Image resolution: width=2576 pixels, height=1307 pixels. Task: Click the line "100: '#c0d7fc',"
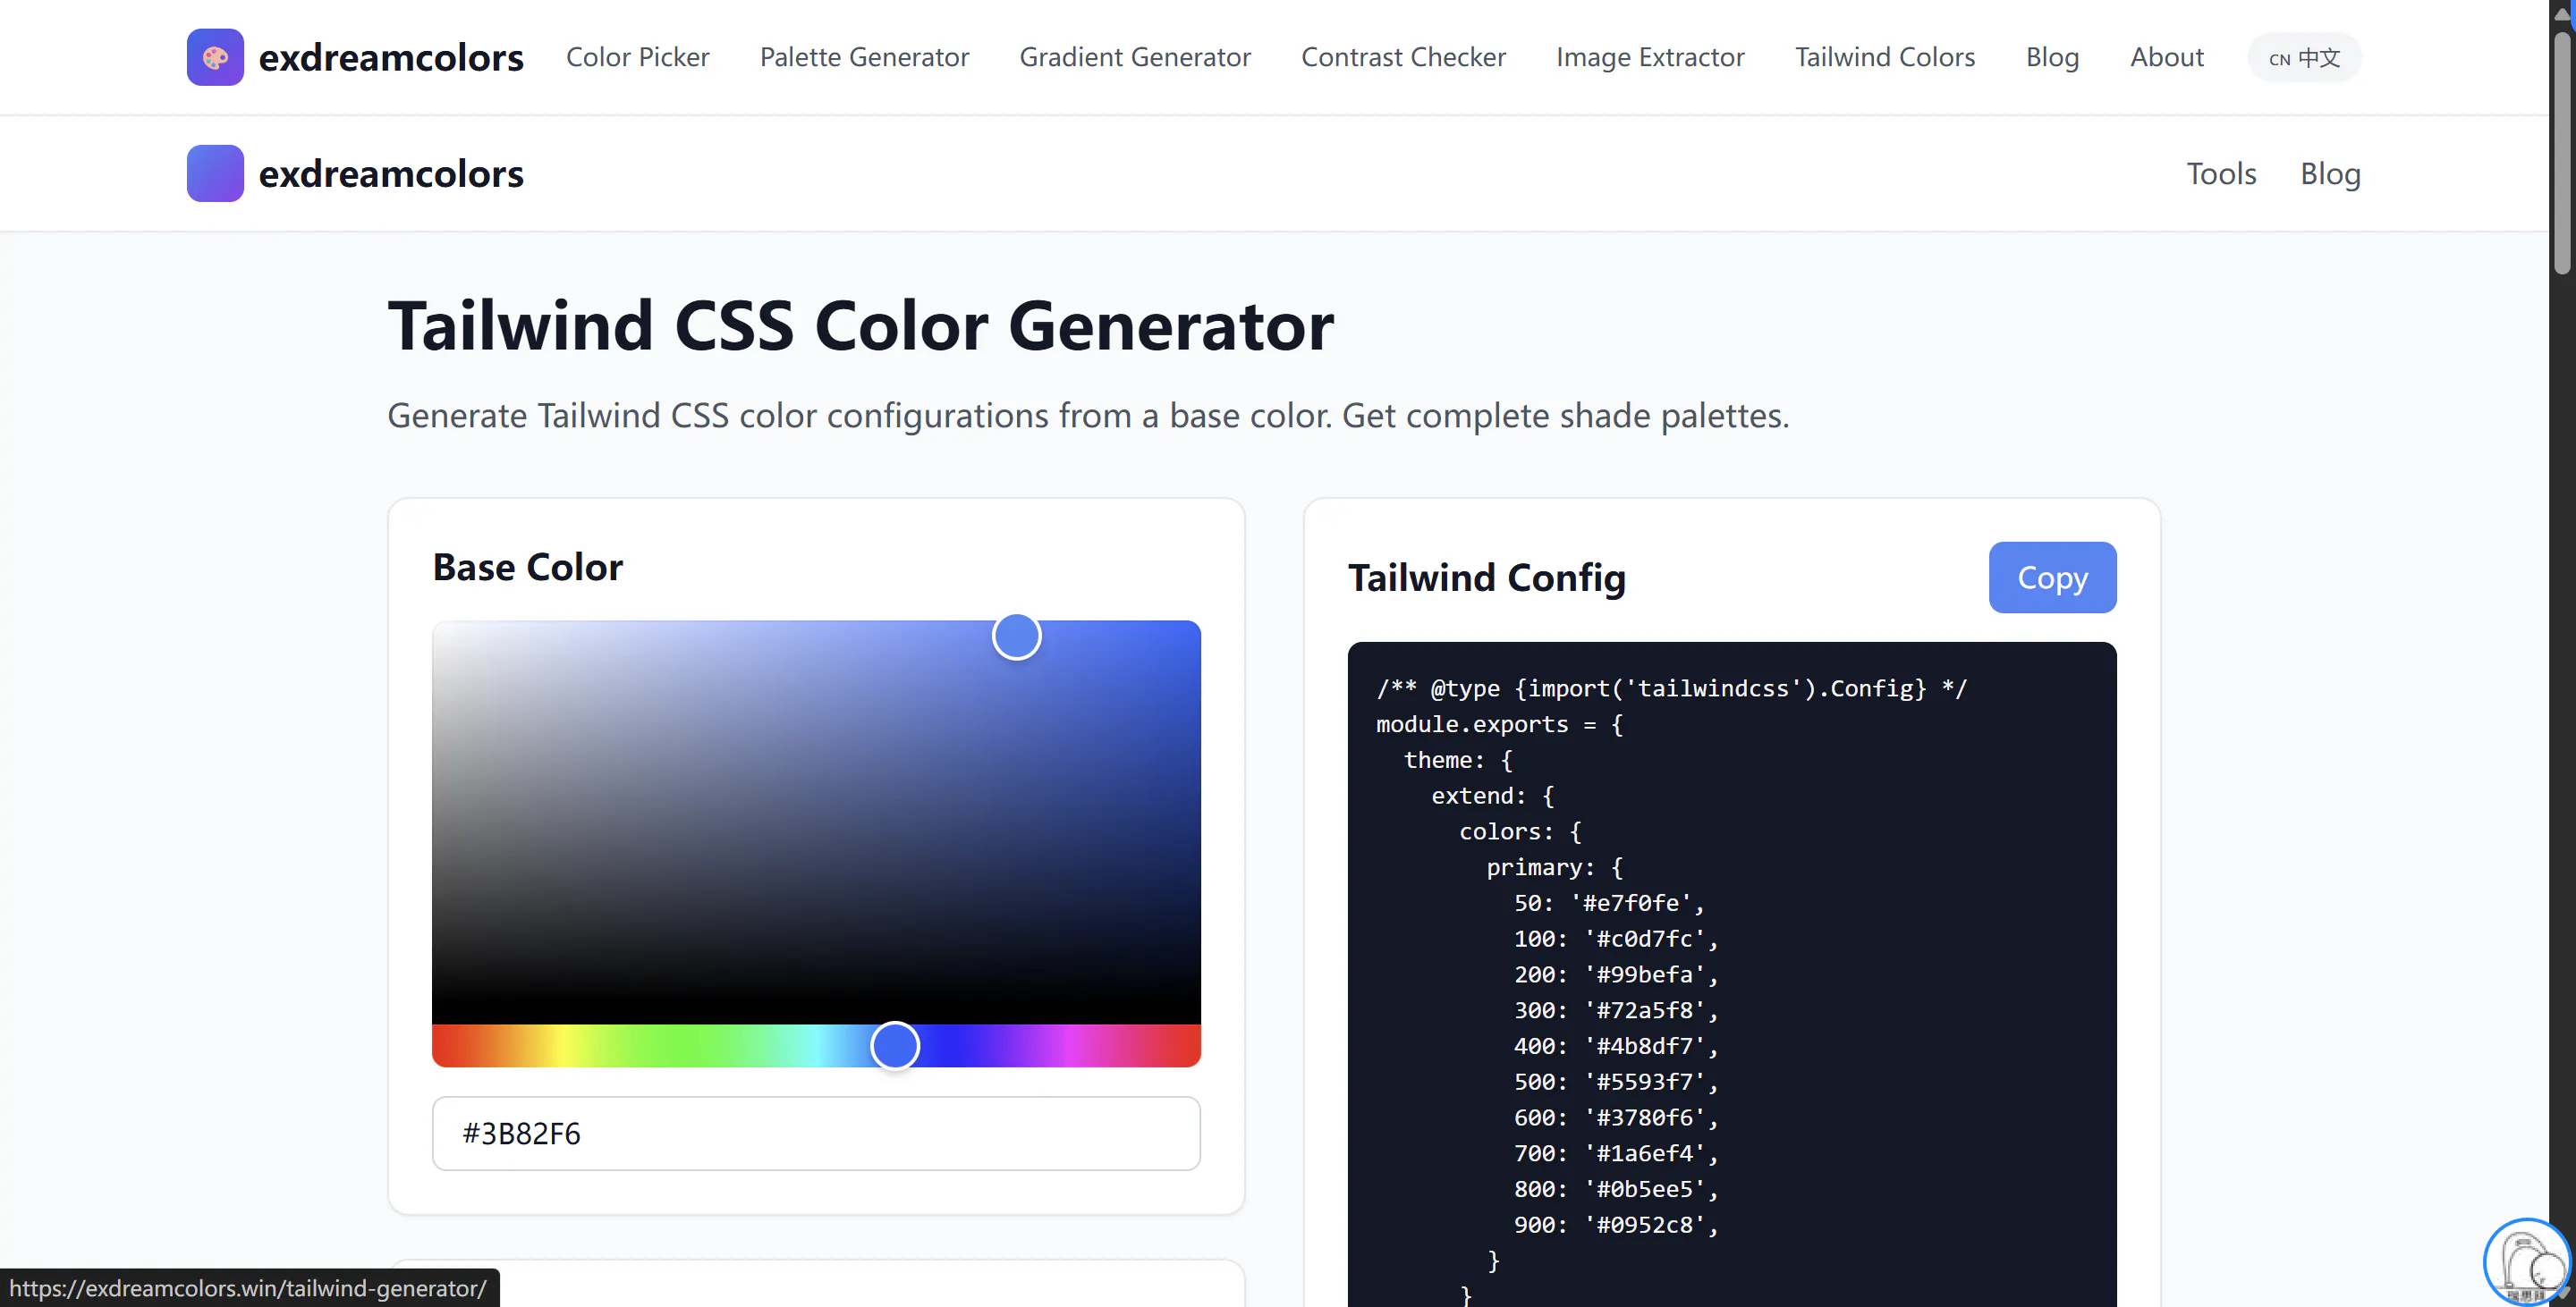[x=1616, y=940]
